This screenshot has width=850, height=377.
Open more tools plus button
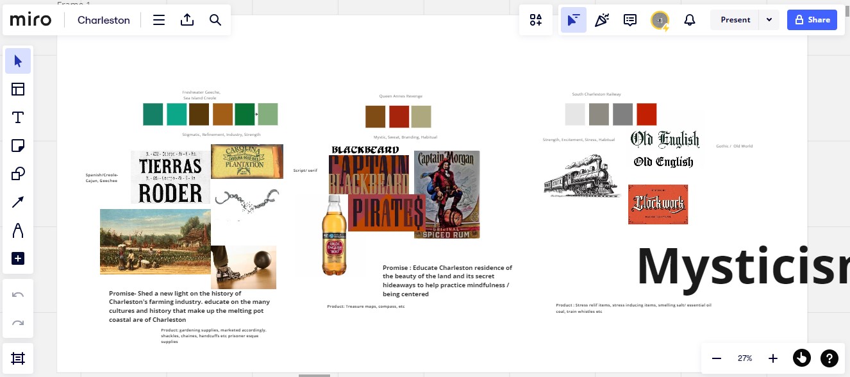tap(18, 258)
